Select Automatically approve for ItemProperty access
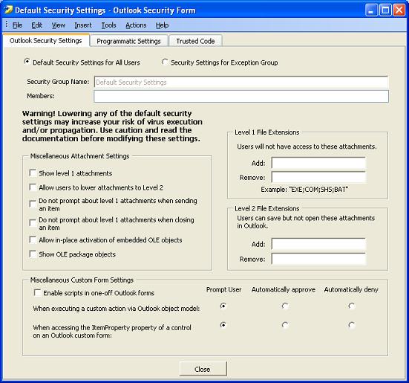The width and height of the screenshot is (409, 383). [285, 325]
